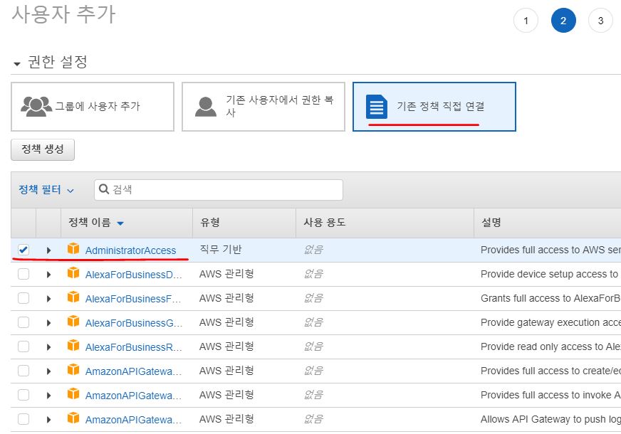Click the orange box icon beside AlexaForBusinessR...
This screenshot has width=621, height=434.
(x=73, y=345)
